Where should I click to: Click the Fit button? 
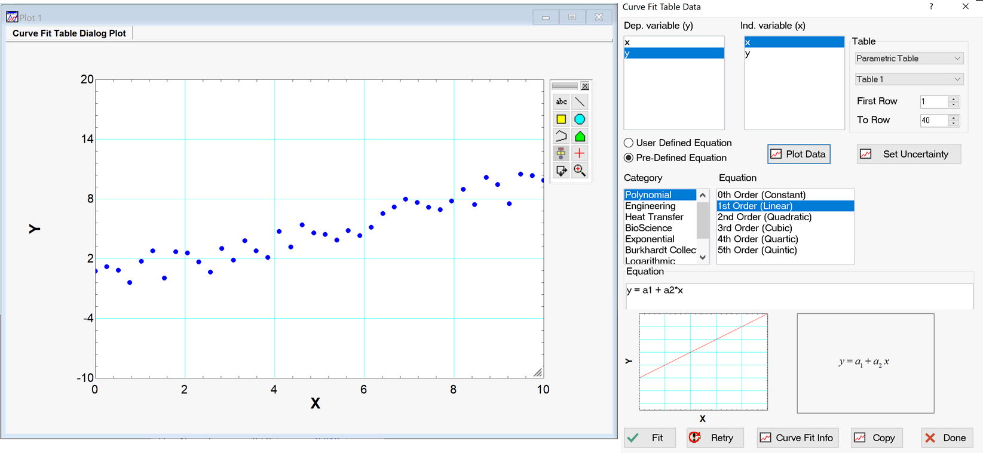click(x=650, y=438)
